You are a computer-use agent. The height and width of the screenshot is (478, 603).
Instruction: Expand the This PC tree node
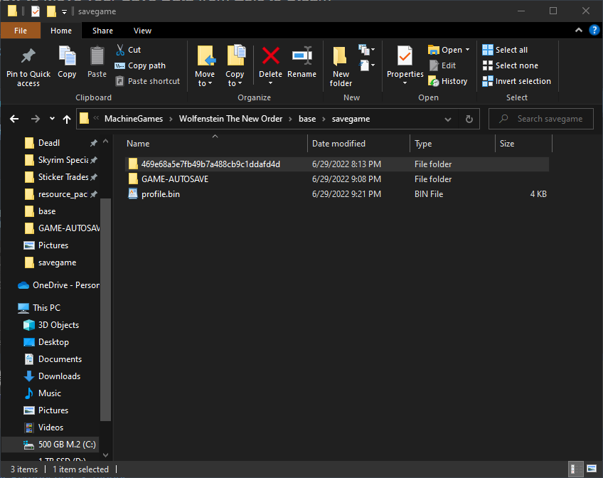click(10, 308)
